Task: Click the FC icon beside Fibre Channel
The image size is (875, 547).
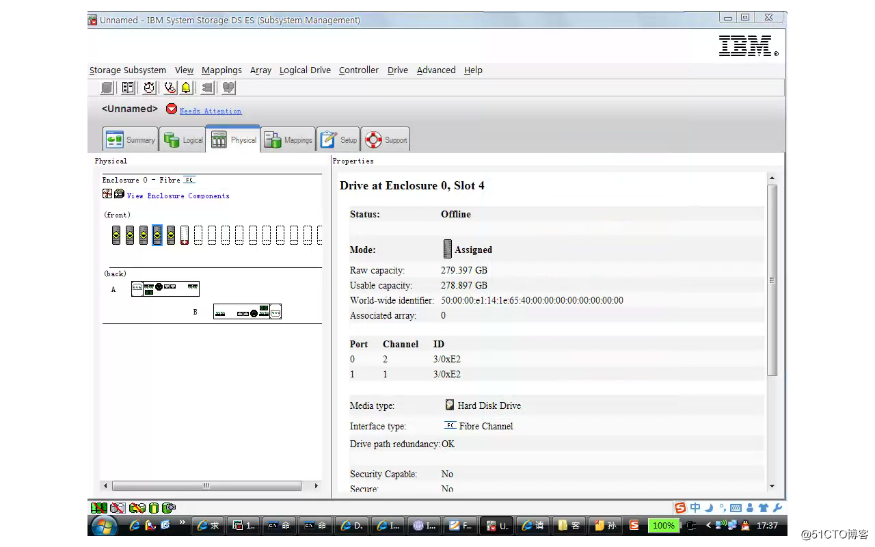Action: [450, 425]
